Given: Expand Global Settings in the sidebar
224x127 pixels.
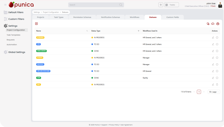Looking at the screenshot, I should click(x=15, y=52).
